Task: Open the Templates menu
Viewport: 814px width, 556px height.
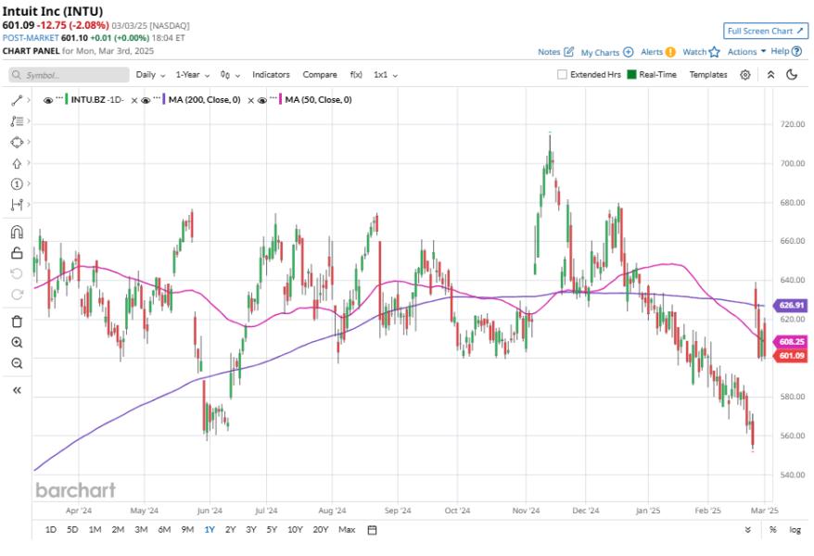Action: tap(708, 75)
